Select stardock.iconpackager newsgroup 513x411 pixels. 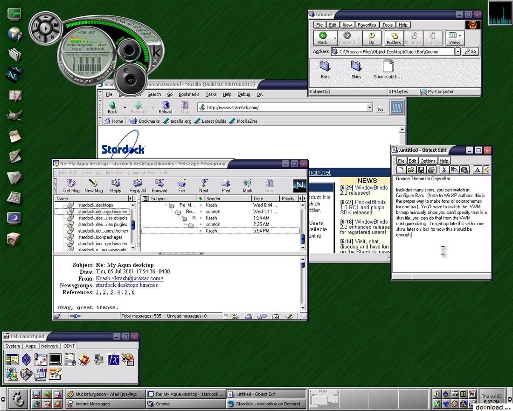pos(100,237)
